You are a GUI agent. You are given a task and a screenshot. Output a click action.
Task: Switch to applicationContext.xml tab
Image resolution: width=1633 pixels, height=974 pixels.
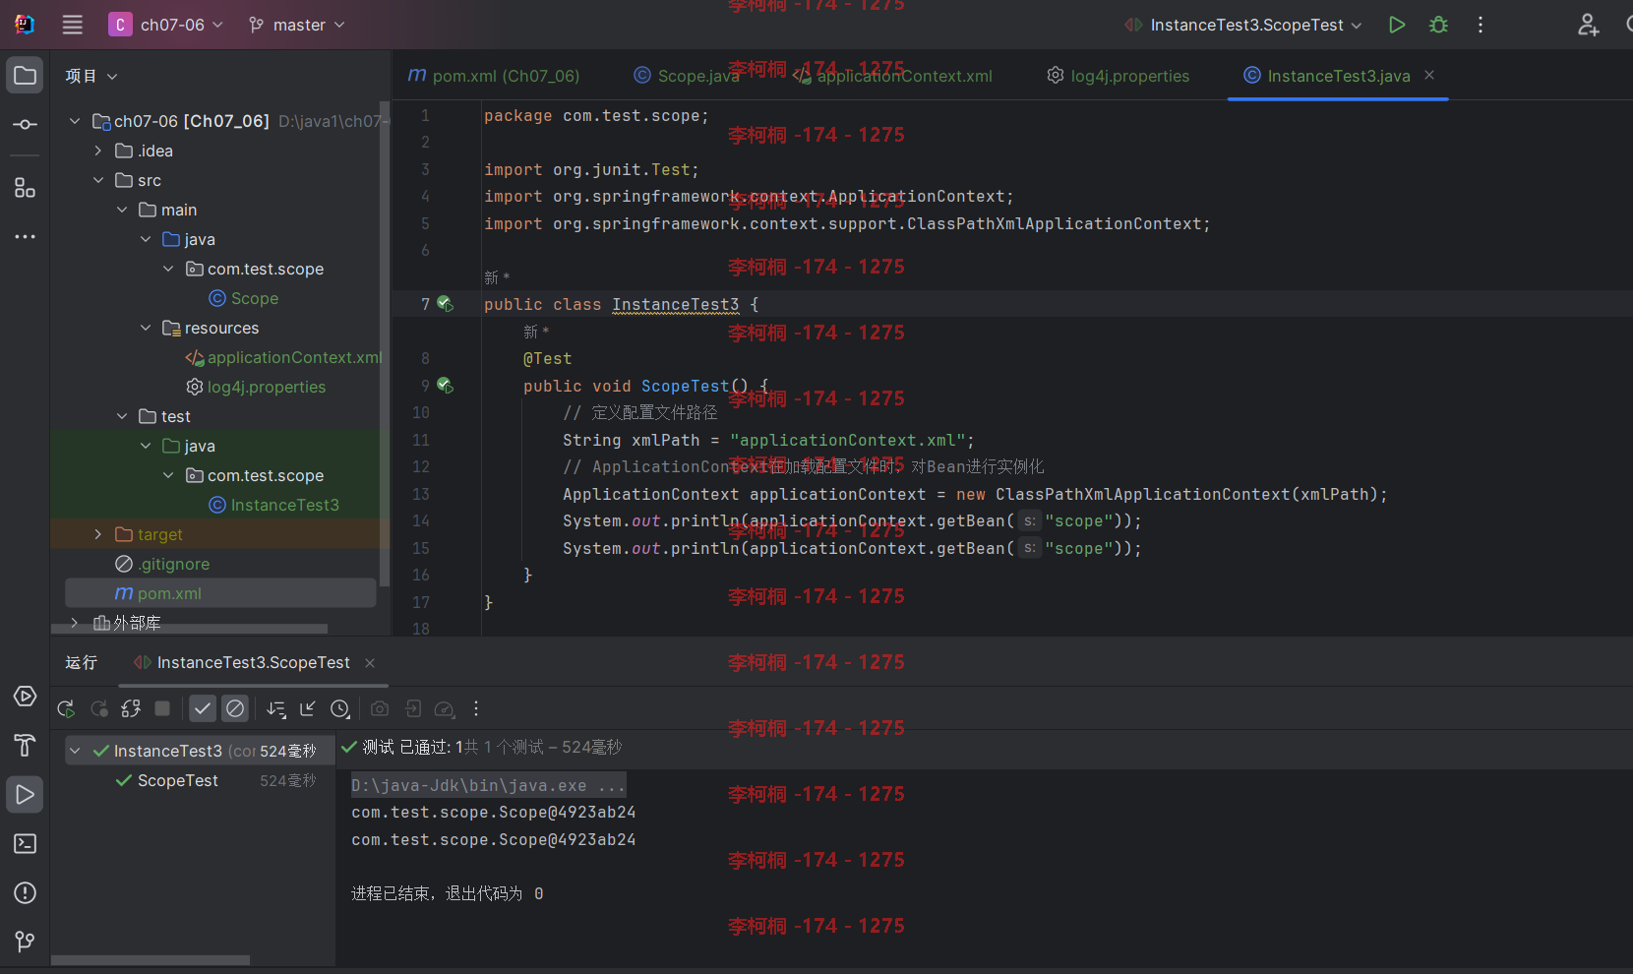(x=893, y=76)
